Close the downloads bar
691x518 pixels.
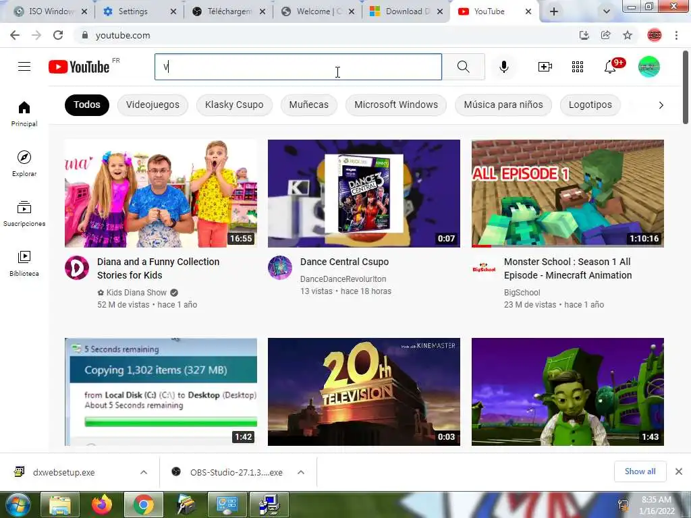(x=679, y=471)
